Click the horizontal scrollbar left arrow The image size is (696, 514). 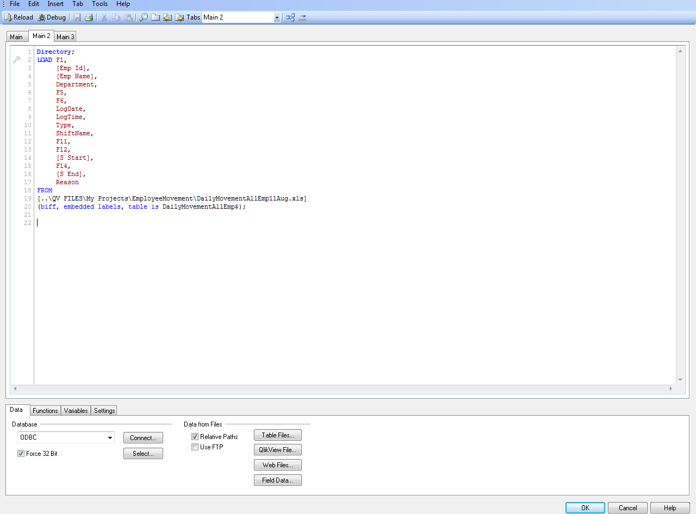pos(15,389)
